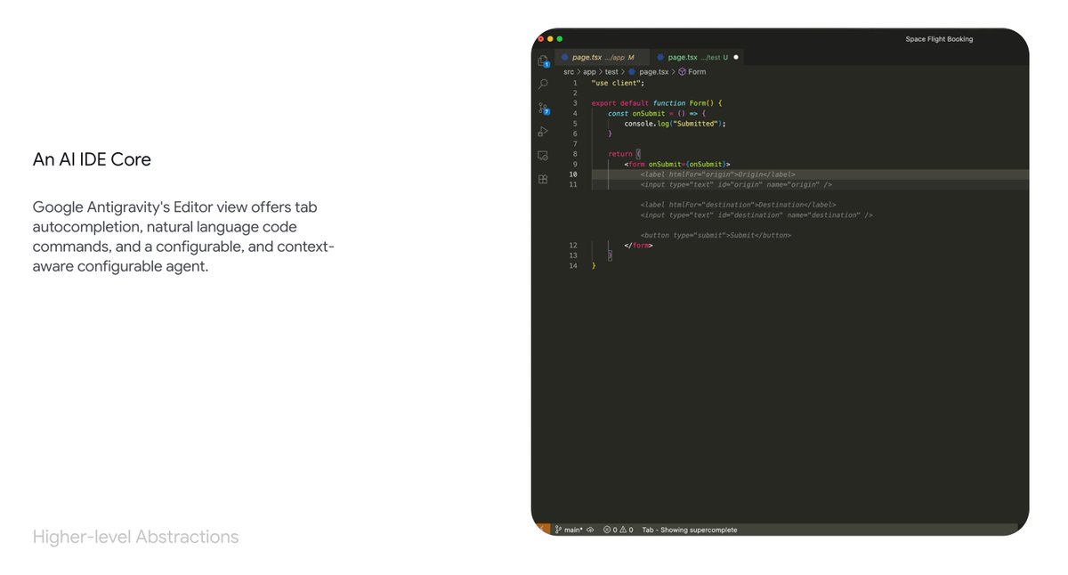This screenshot has width=1068, height=575.
Task: Open the Remote Explorer icon
Action: [543, 156]
